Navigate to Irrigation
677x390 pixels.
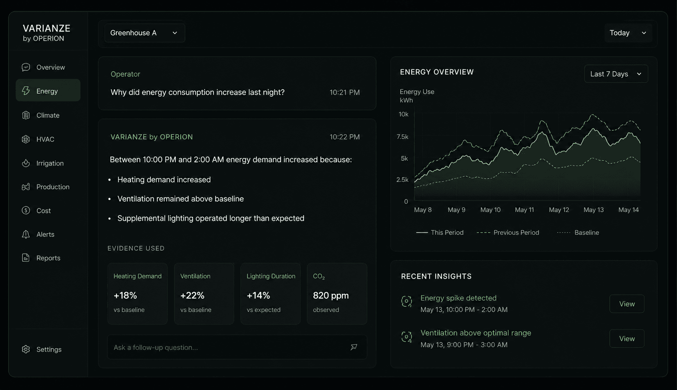[x=48, y=163]
